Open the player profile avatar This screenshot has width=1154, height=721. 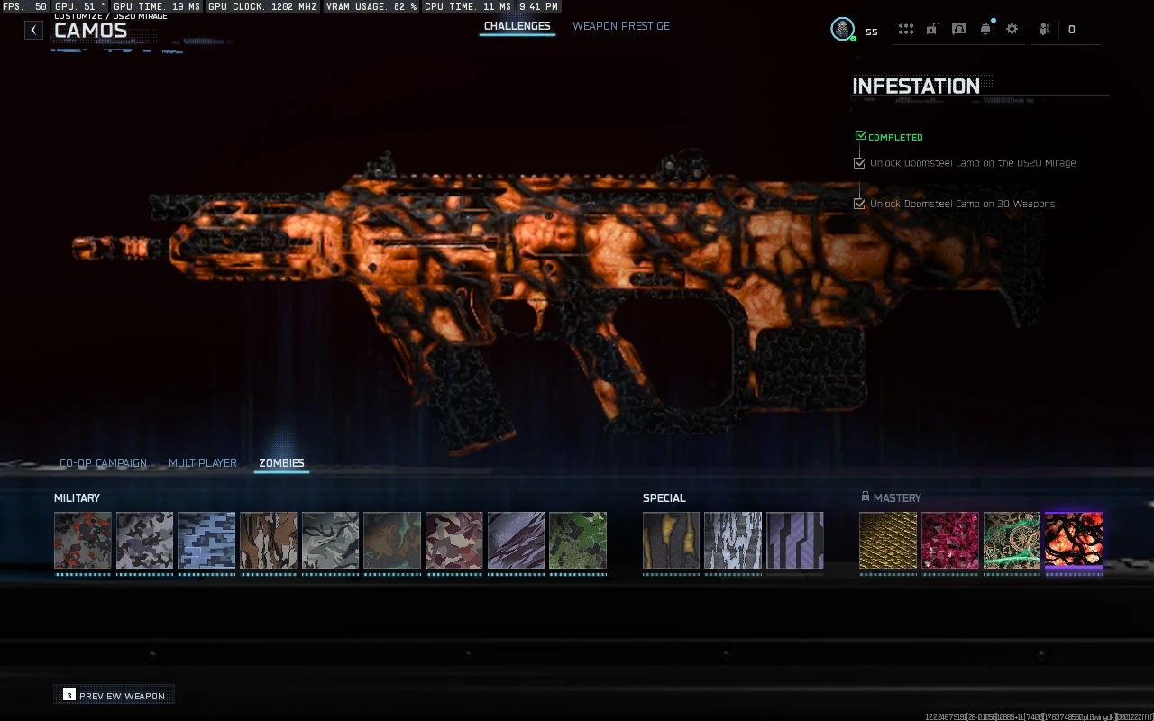click(842, 28)
